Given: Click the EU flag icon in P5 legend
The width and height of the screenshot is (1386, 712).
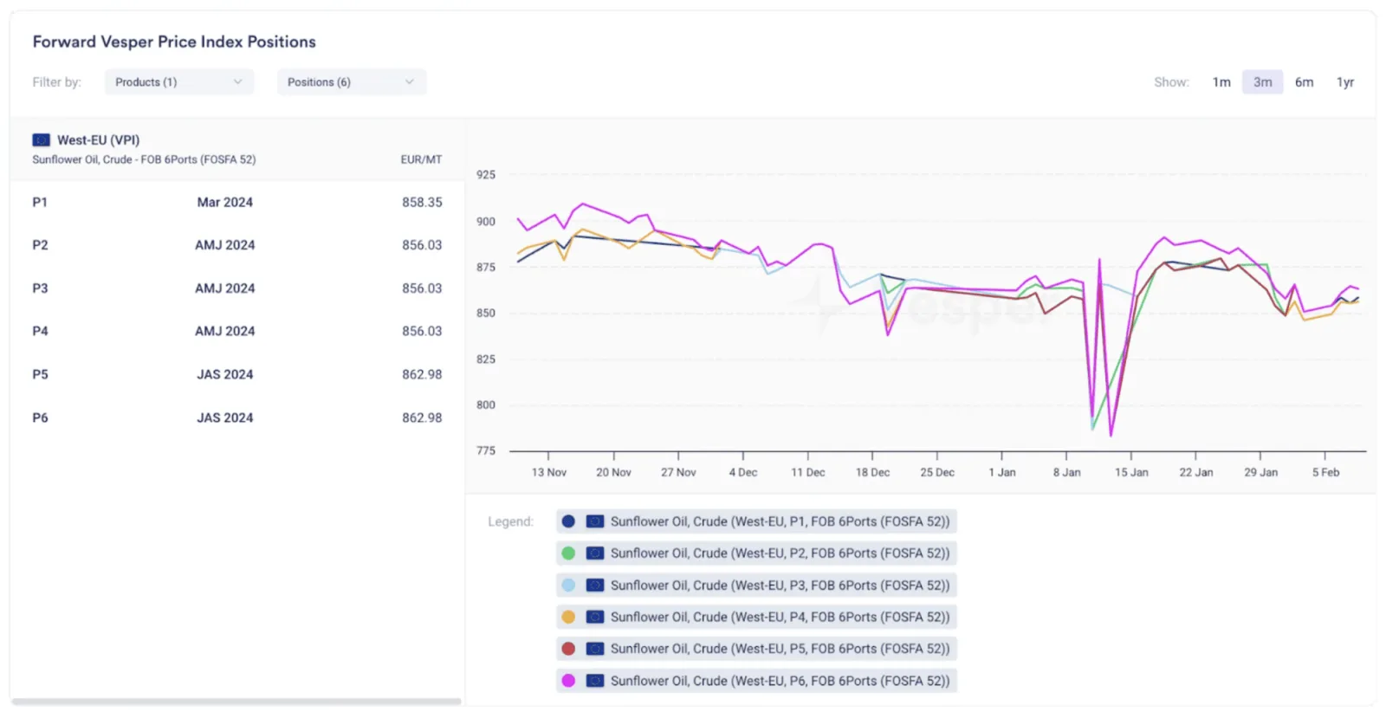Looking at the screenshot, I should (595, 649).
